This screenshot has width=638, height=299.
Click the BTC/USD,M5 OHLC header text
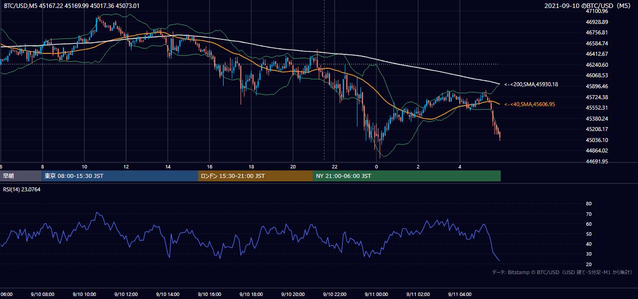72,6
